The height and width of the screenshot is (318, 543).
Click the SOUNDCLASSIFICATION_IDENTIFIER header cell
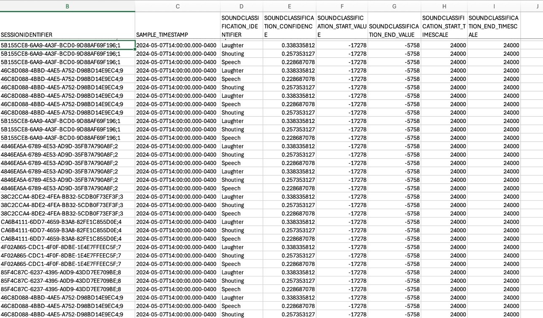[x=242, y=26]
